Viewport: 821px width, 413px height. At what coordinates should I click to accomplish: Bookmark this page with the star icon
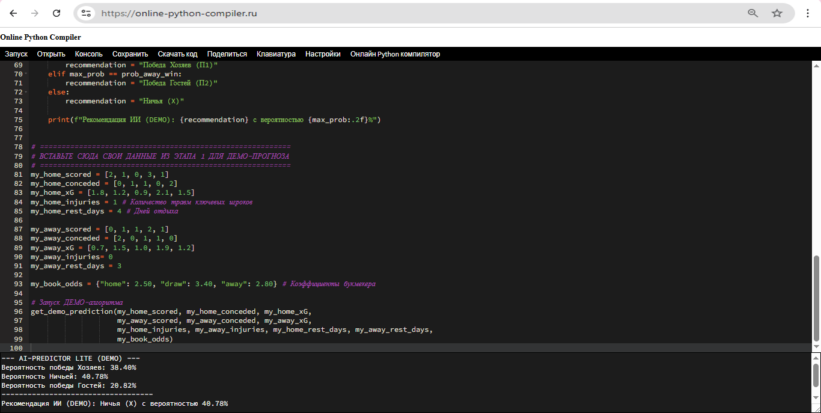pos(777,13)
